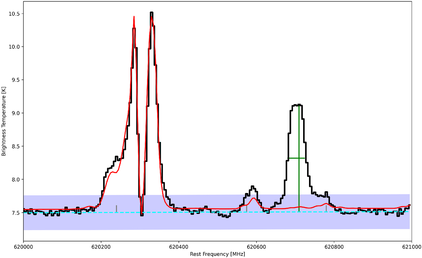Click the tallest black spectrum peak top
The height and width of the screenshot is (258, 422).
152,13
